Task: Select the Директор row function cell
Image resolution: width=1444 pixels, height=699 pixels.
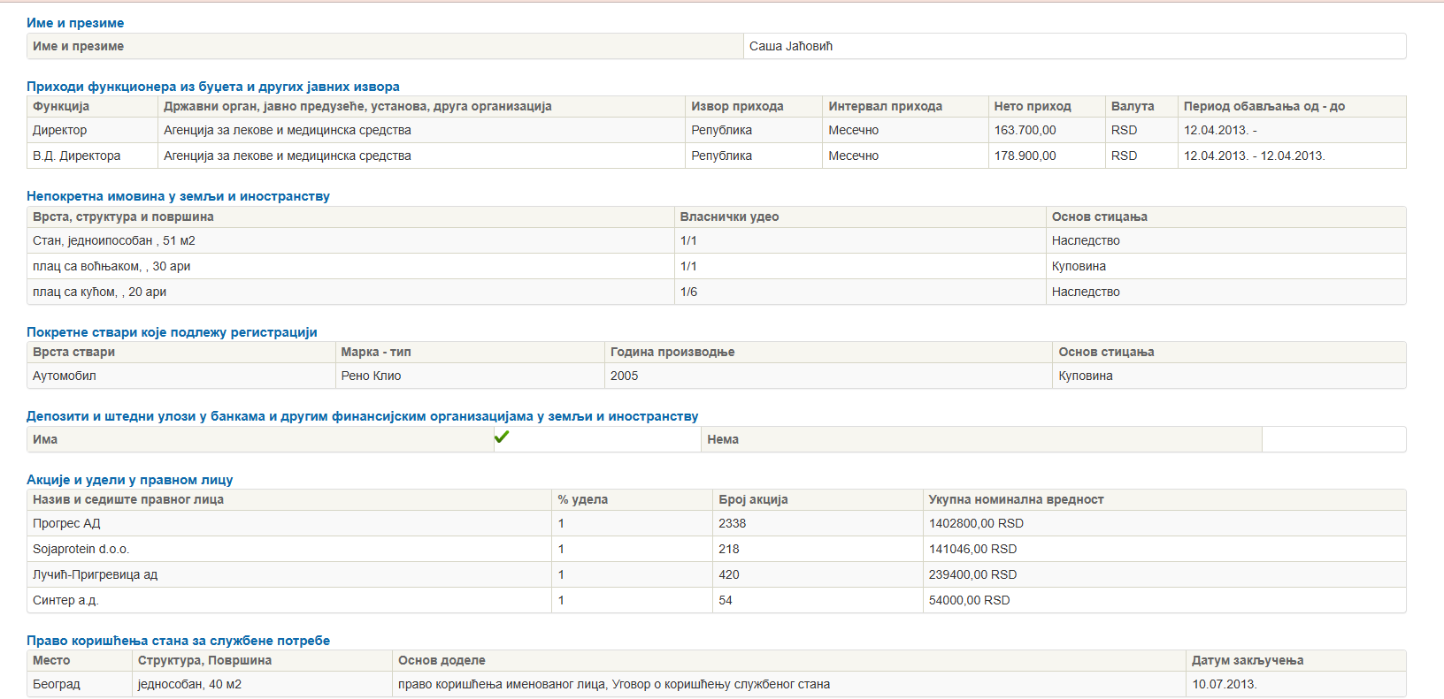Action: (60, 130)
